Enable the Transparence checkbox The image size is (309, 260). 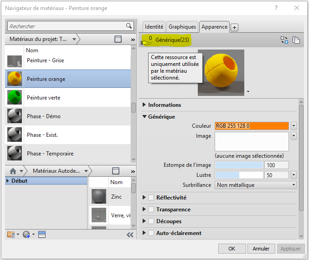coord(151,210)
